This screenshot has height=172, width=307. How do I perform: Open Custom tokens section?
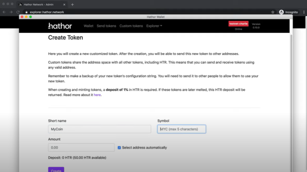131,26
